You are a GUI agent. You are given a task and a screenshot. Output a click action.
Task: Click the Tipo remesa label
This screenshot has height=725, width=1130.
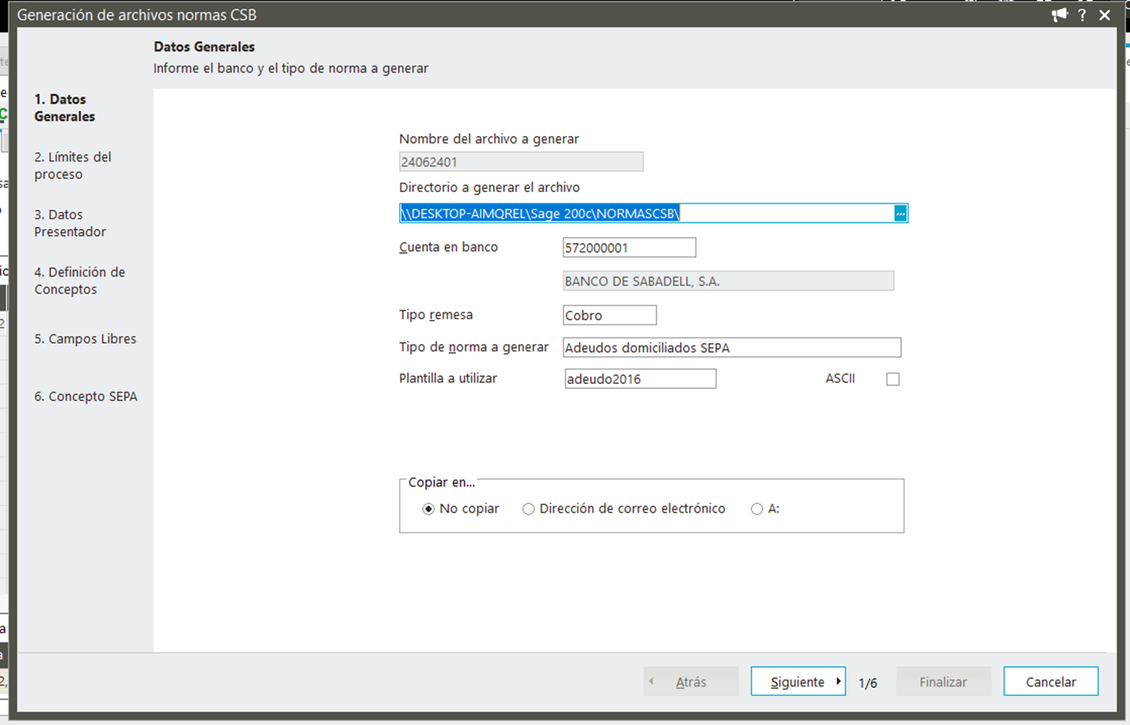pyautogui.click(x=436, y=315)
